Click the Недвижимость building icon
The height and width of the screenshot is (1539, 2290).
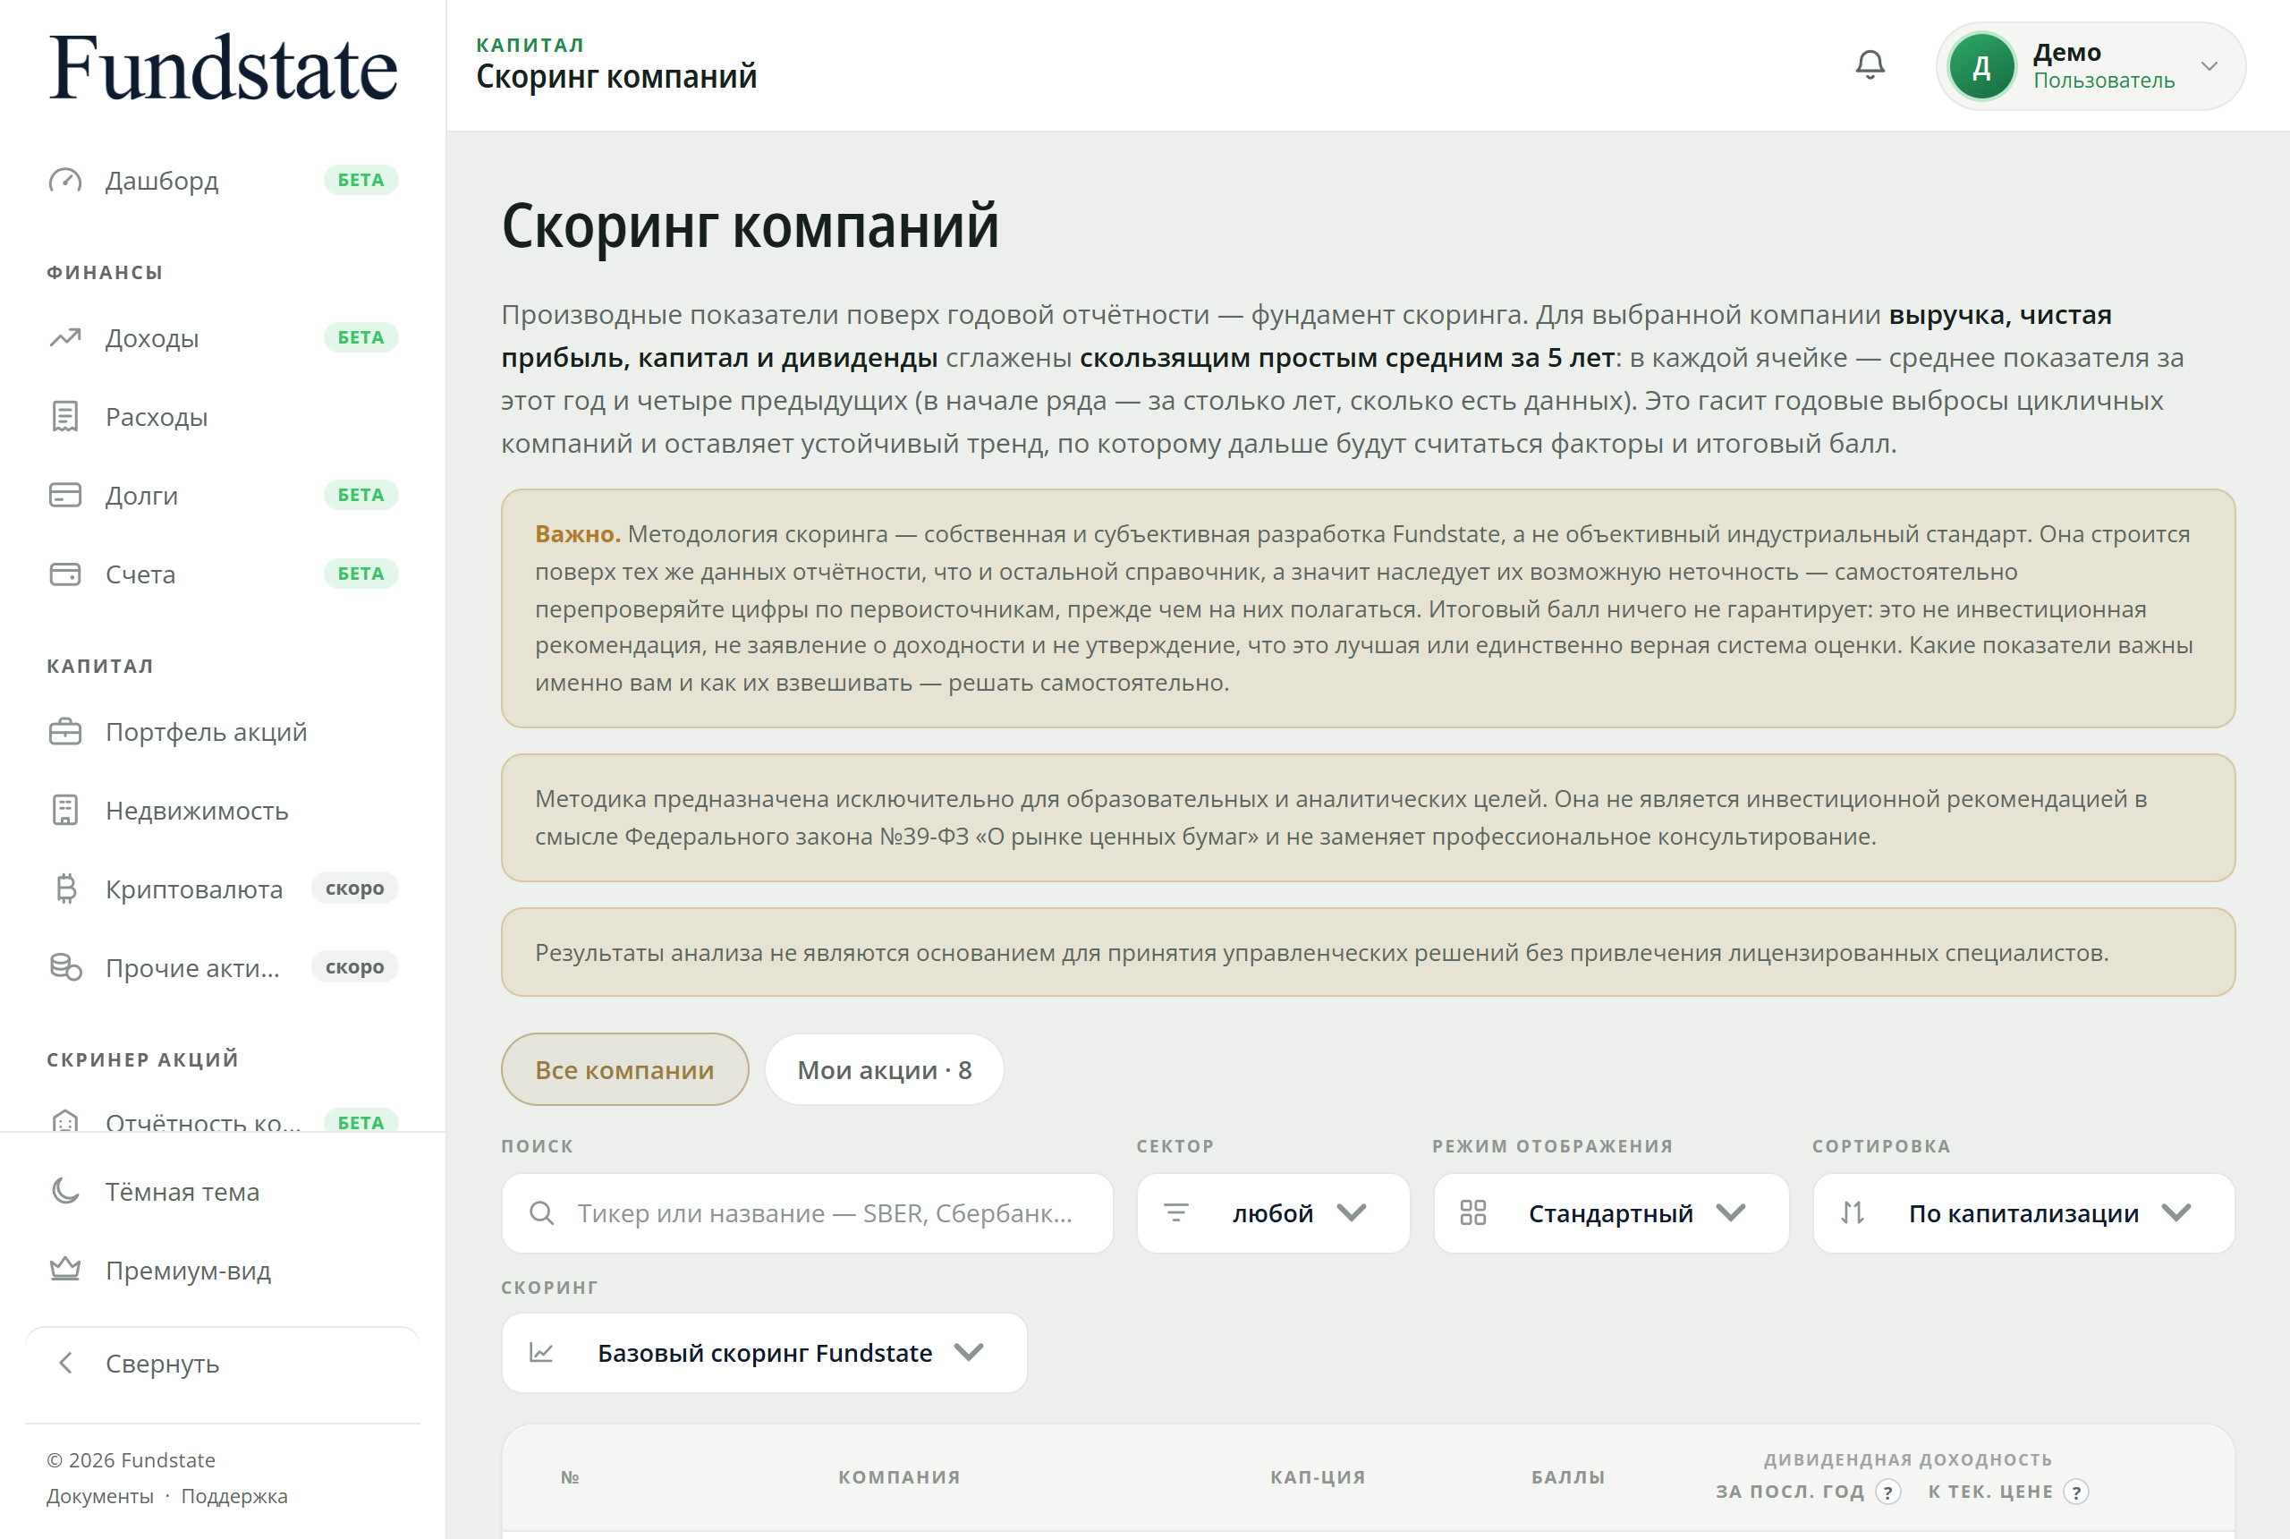64,810
